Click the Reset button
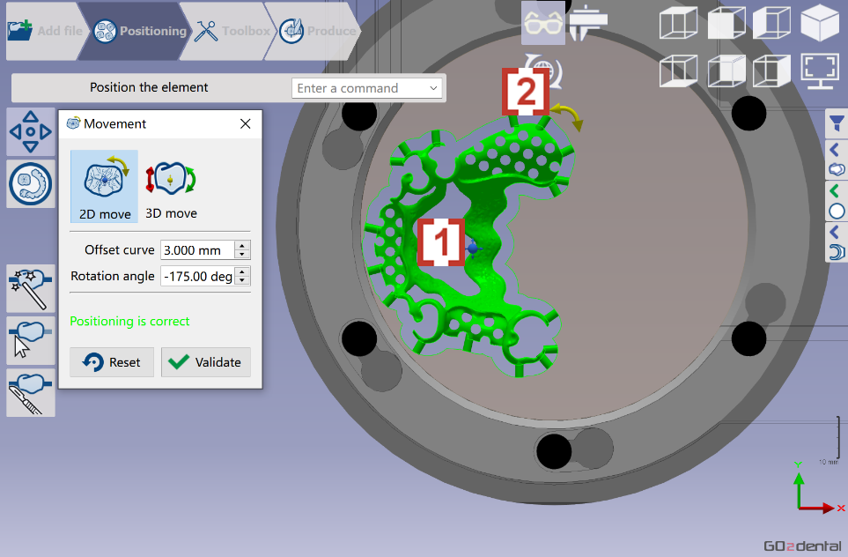Viewport: 848px width, 557px height. pos(112,362)
